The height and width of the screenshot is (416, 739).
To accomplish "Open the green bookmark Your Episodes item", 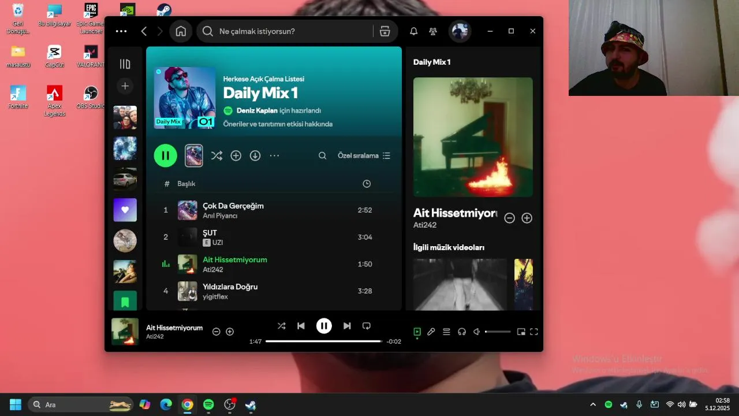I will (x=125, y=300).
